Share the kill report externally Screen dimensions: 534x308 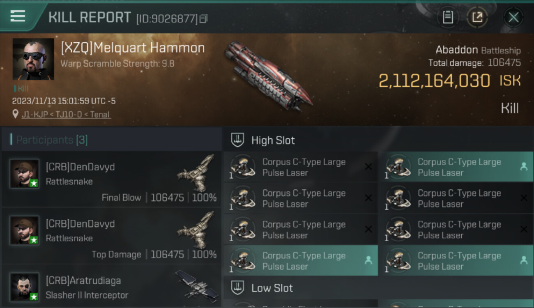[x=477, y=17]
